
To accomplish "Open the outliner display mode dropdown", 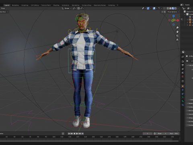I will (x=184, y=8).
